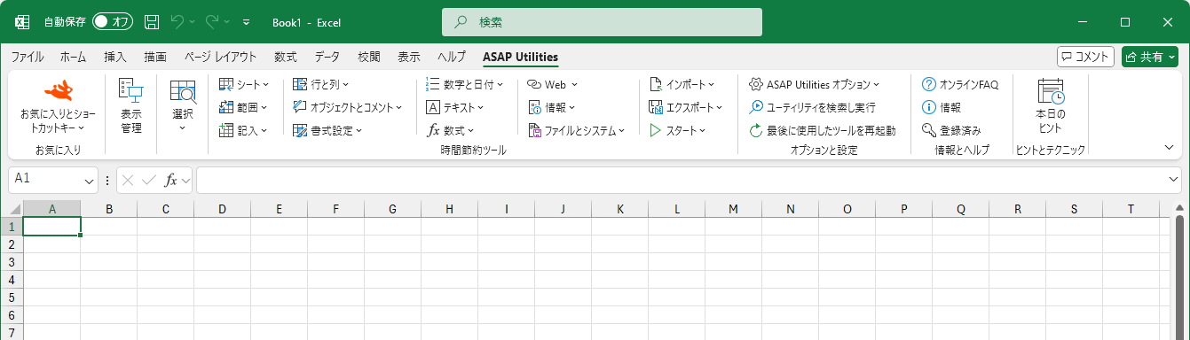Open the 数字と日付 numbers and dates menu
This screenshot has height=340, width=1190.
pyautogui.click(x=464, y=84)
